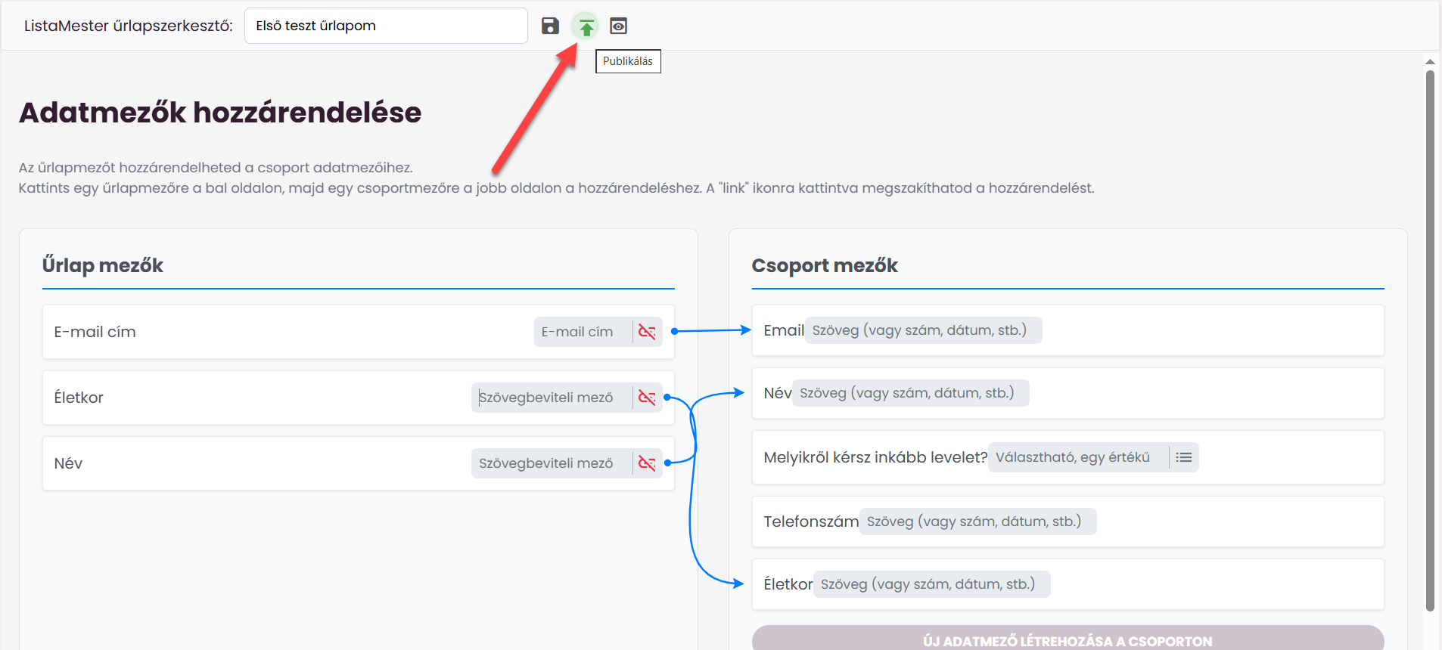Select the Email group field
Image resolution: width=1442 pixels, height=650 pixels.
[1068, 330]
